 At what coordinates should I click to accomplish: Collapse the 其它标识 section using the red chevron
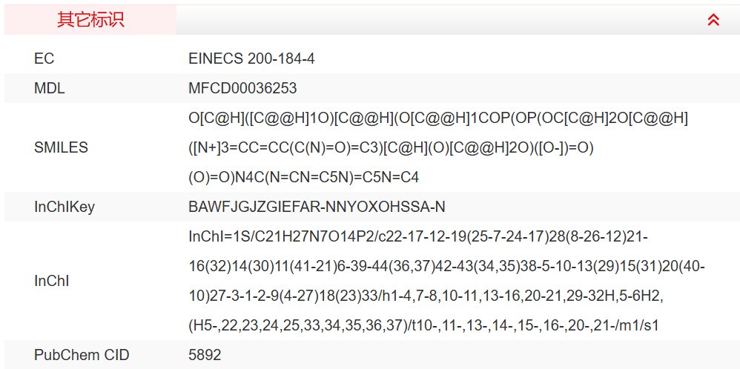click(713, 20)
